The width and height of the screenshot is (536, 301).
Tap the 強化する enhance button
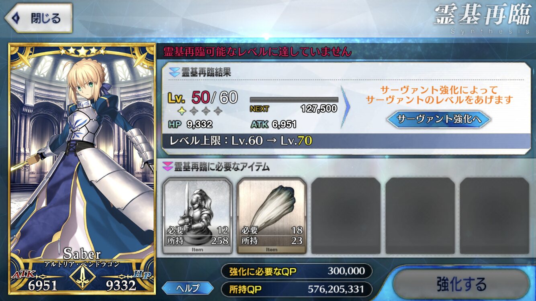pyautogui.click(x=461, y=285)
